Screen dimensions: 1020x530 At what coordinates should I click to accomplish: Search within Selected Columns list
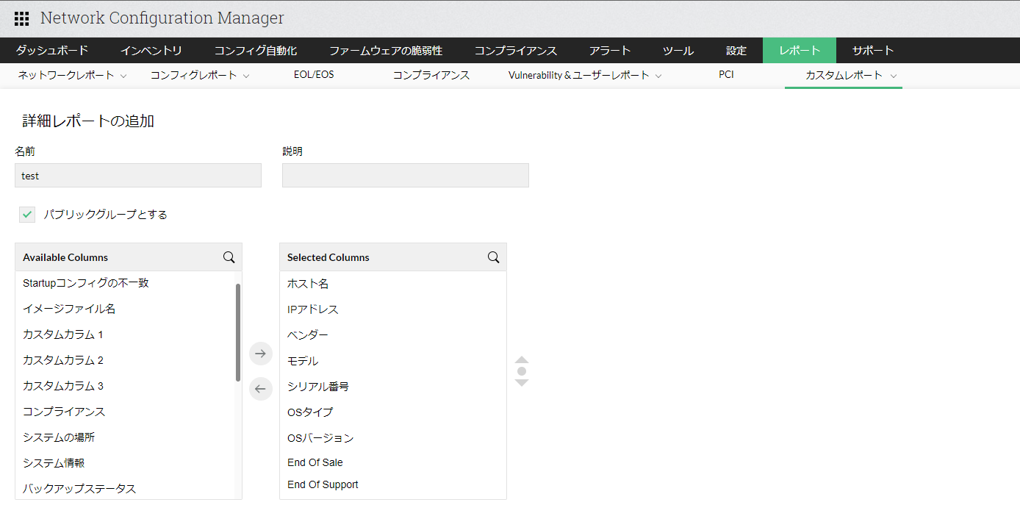(x=493, y=257)
